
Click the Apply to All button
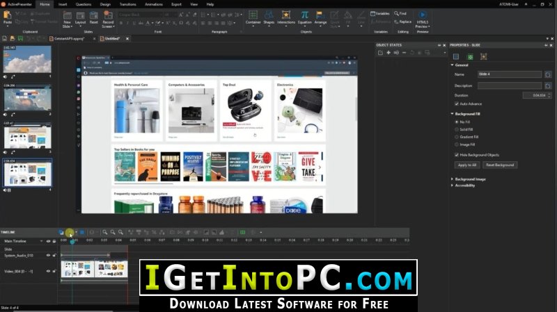pos(466,165)
